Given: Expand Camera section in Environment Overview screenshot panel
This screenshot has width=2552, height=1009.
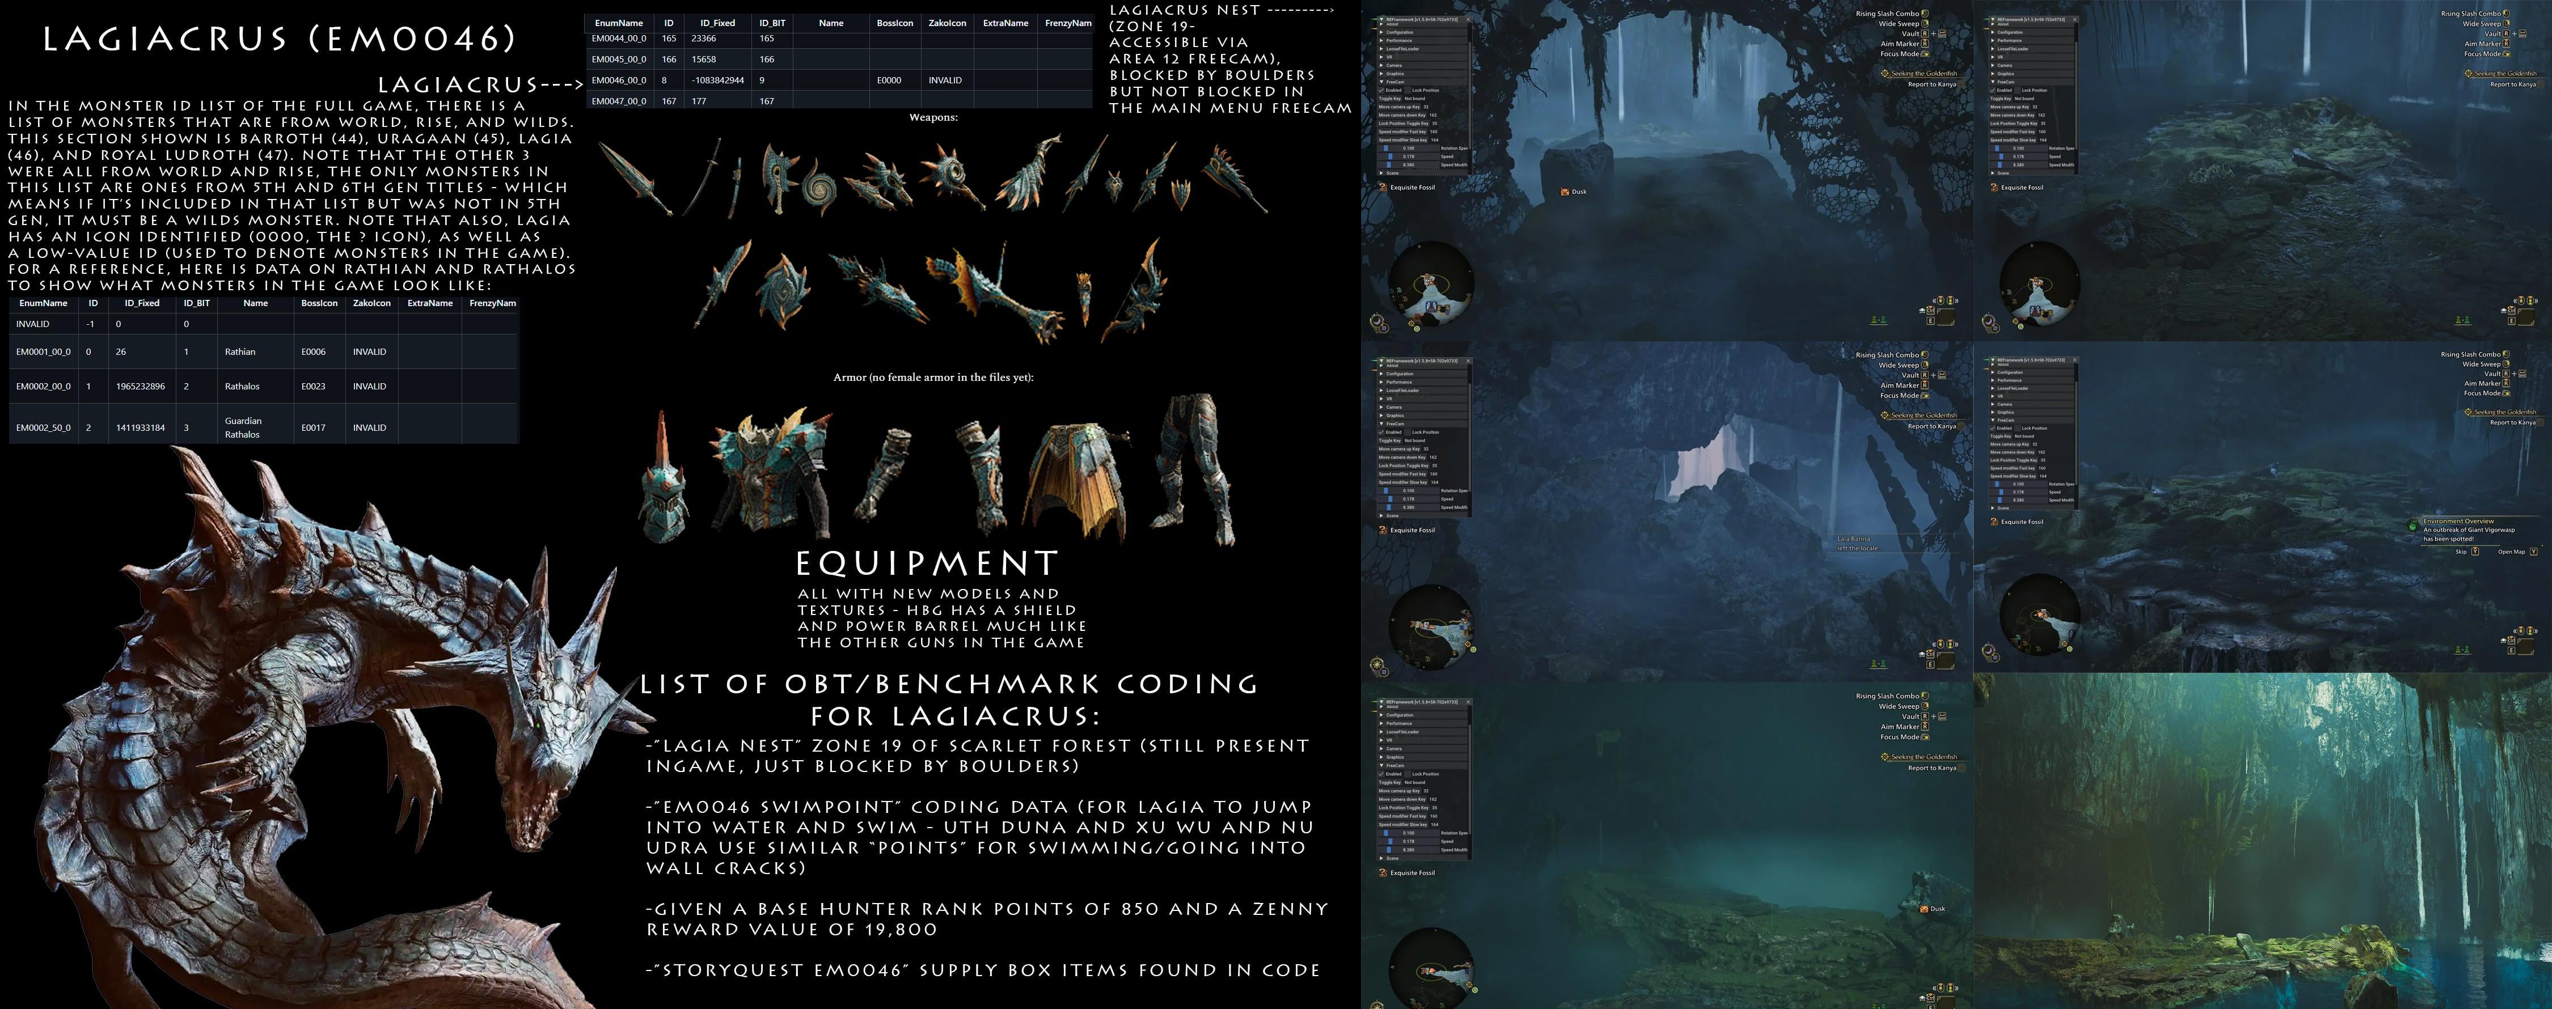Looking at the screenshot, I should (2033, 404).
